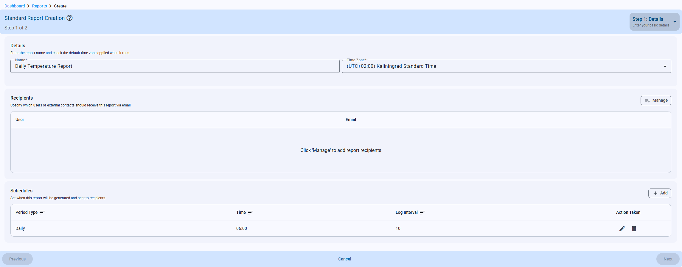Sort by Period Type filter icon
682x267 pixels.
tap(42, 213)
